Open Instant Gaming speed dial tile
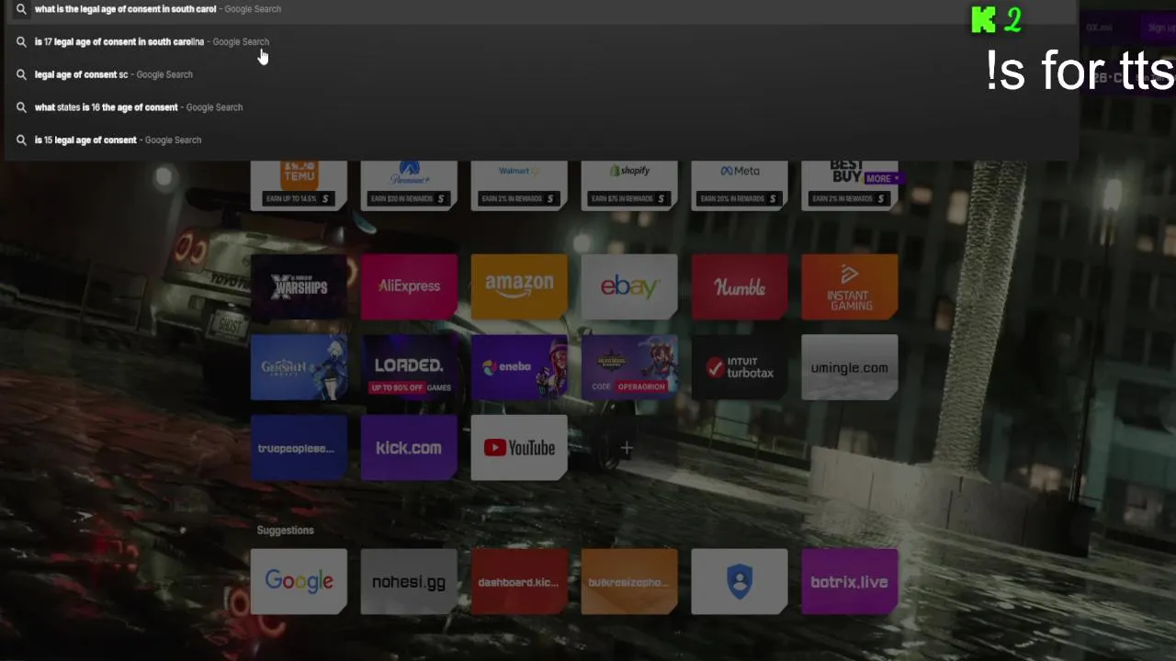This screenshot has height=661, width=1176. click(850, 287)
